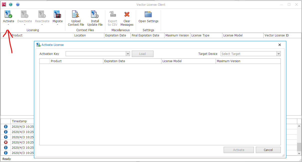Click the Activate License dialog title icon
Image resolution: width=302 pixels, height=162 pixels.
(38, 45)
